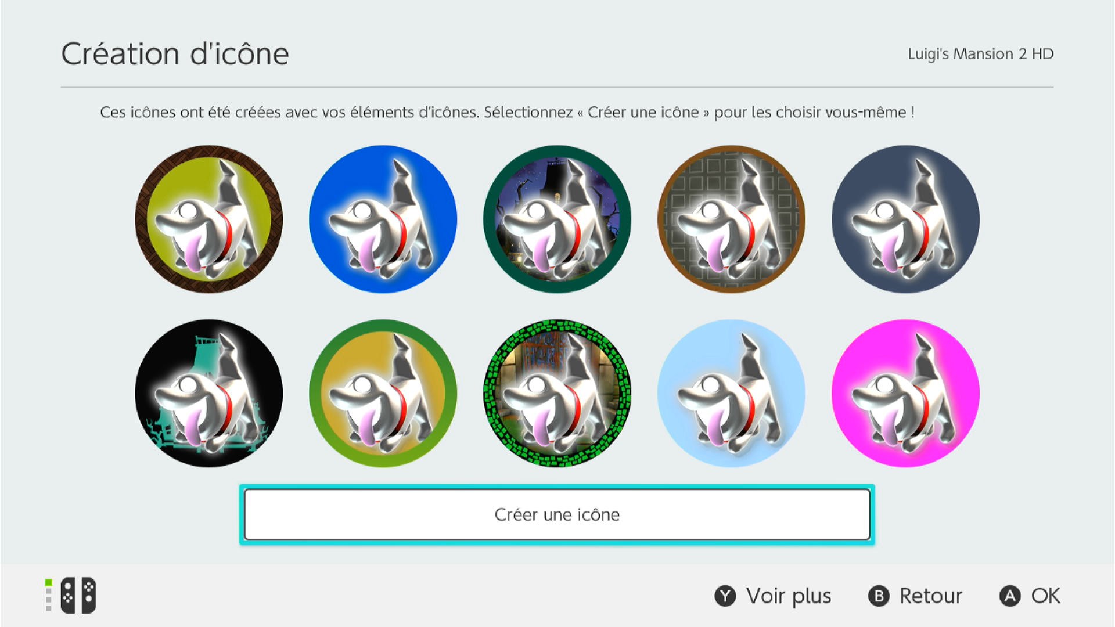The width and height of the screenshot is (1115, 627).
Task: Confirm with the A OK option
Action: coord(1030,596)
